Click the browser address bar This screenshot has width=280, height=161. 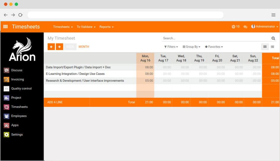coord(125,15)
